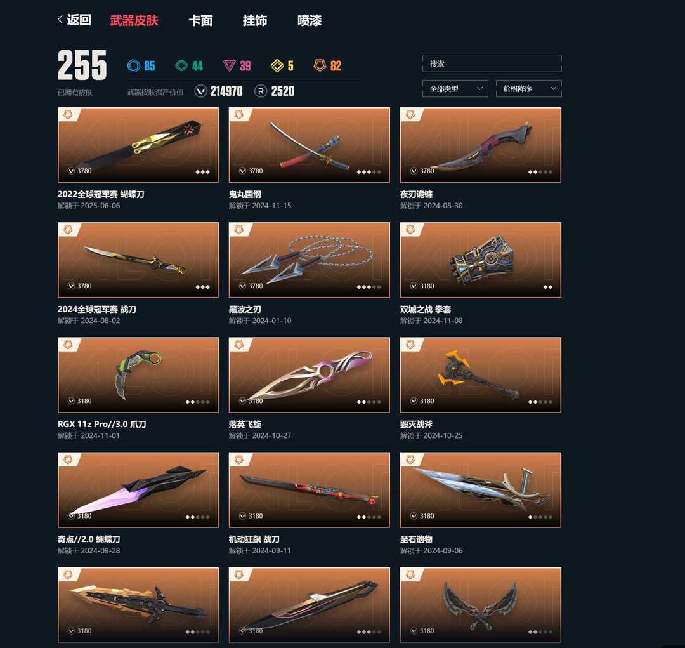Select the yellow diamond rarity icon 5
The height and width of the screenshot is (648, 685).
[277, 65]
